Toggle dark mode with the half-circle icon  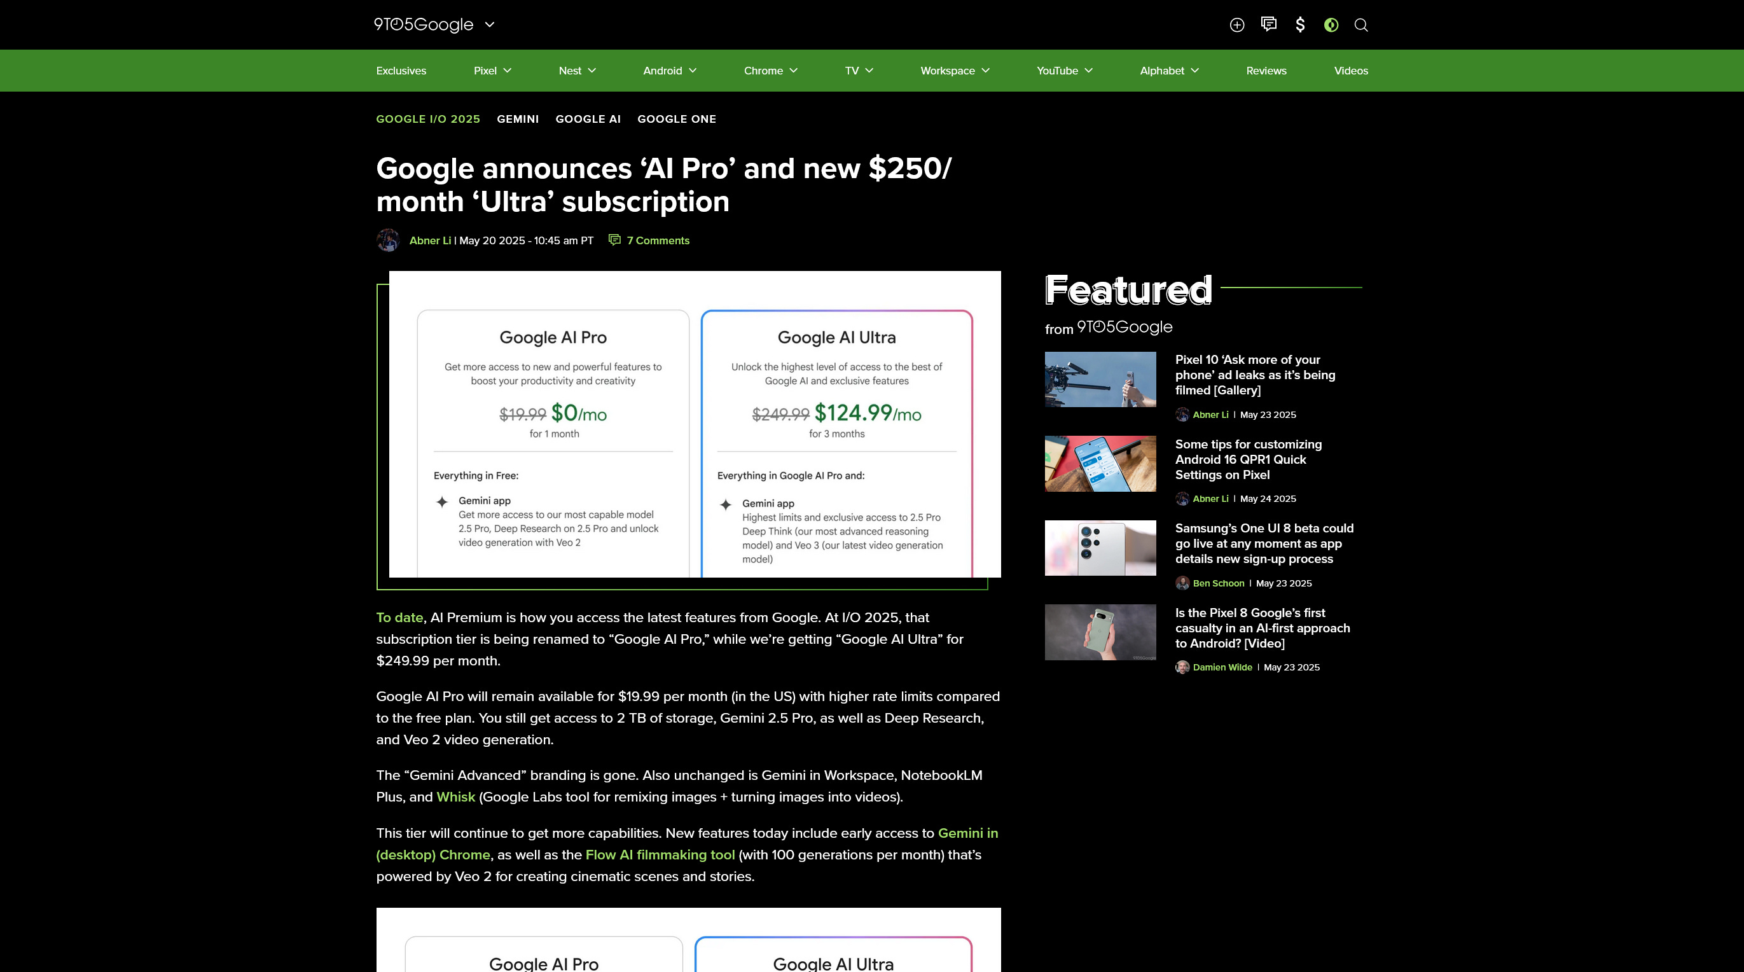click(1331, 25)
